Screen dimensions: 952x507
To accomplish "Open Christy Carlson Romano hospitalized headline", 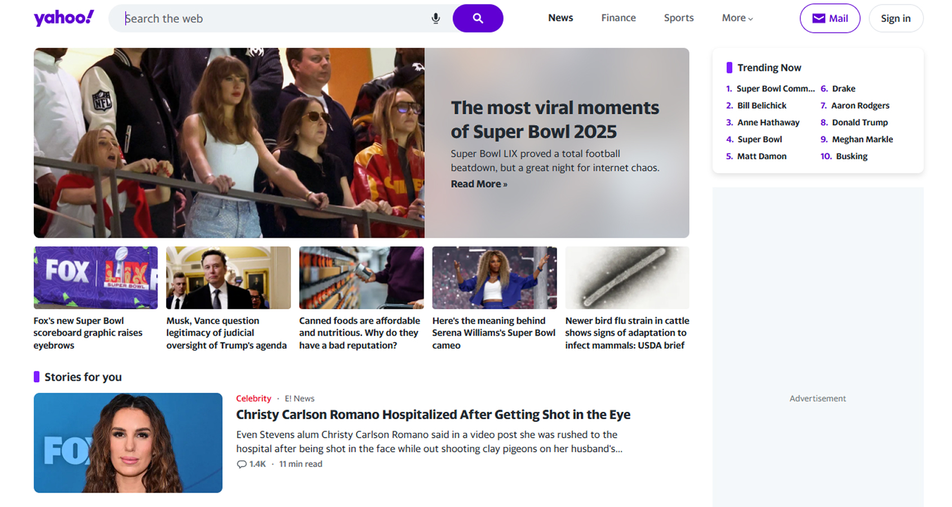I will [x=433, y=415].
